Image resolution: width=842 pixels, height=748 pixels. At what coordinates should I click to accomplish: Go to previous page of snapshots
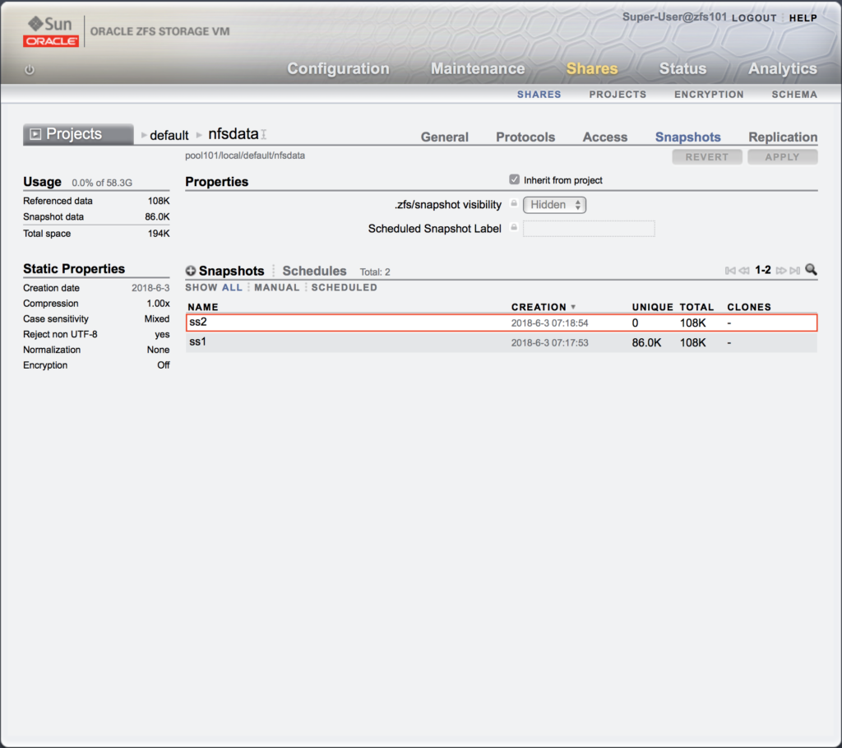[x=743, y=270]
